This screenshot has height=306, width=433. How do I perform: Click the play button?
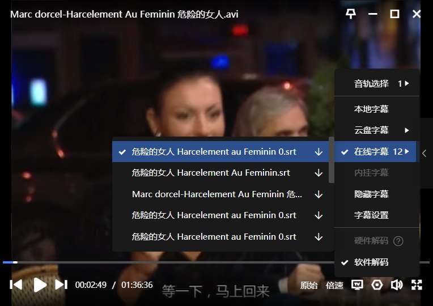pyautogui.click(x=40, y=284)
